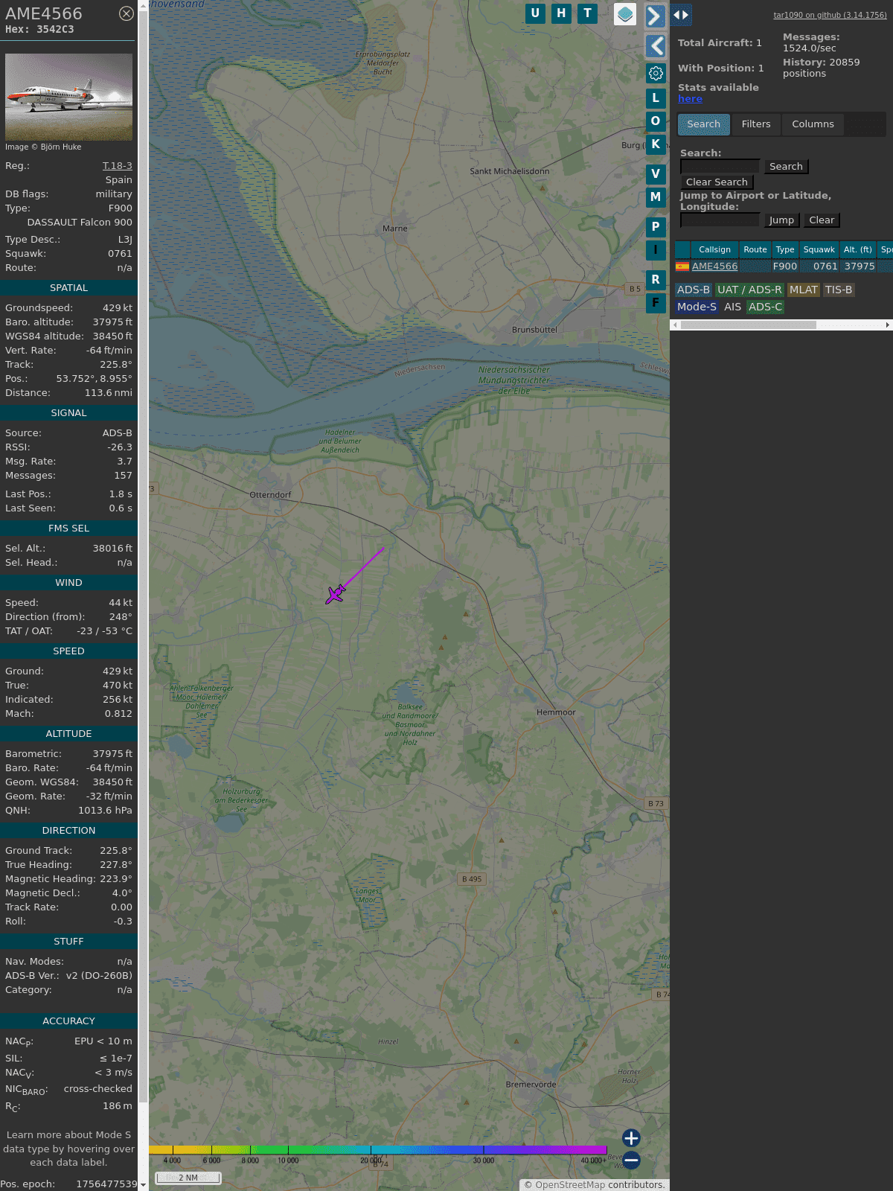Zoom in the map with plus button

pos(631,1138)
